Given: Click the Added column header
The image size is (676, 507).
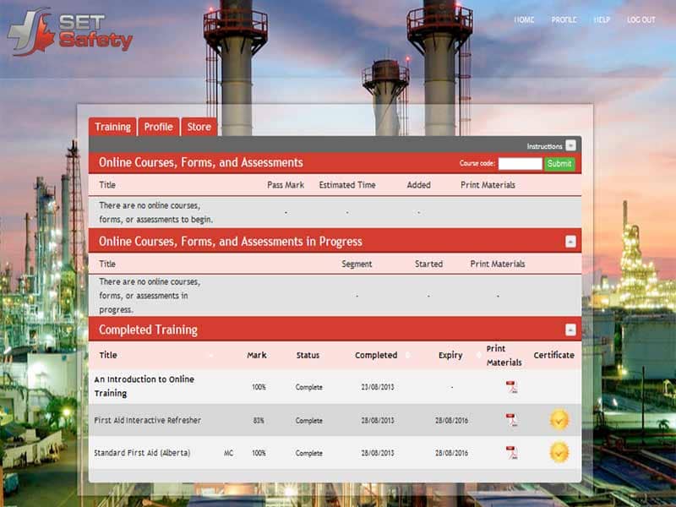Looking at the screenshot, I should tap(418, 185).
